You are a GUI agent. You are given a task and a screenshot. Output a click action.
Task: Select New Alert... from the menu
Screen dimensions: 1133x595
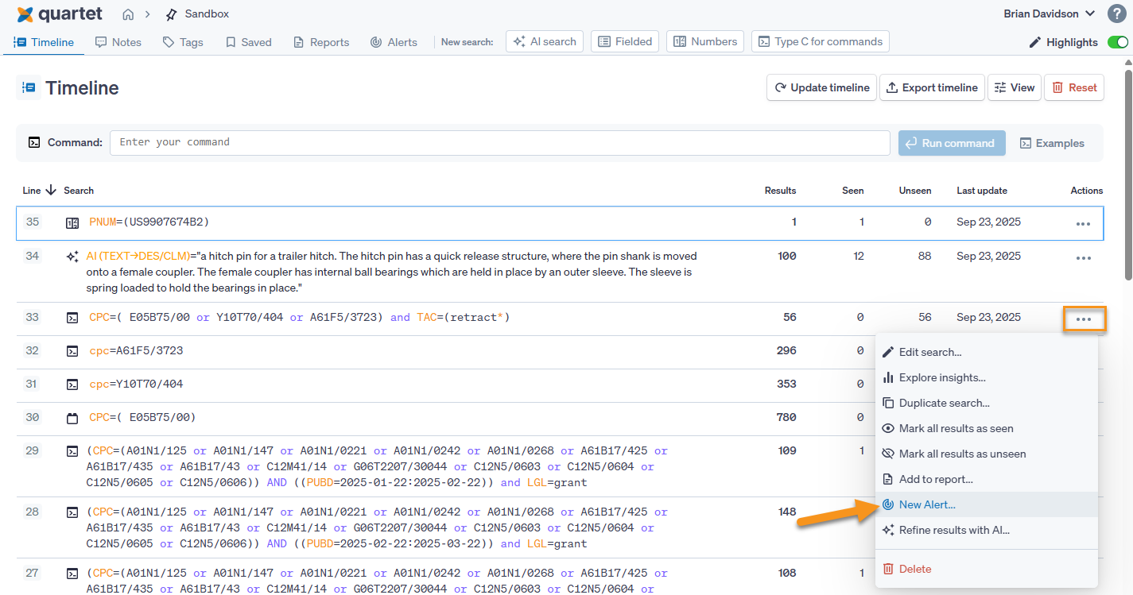927,504
